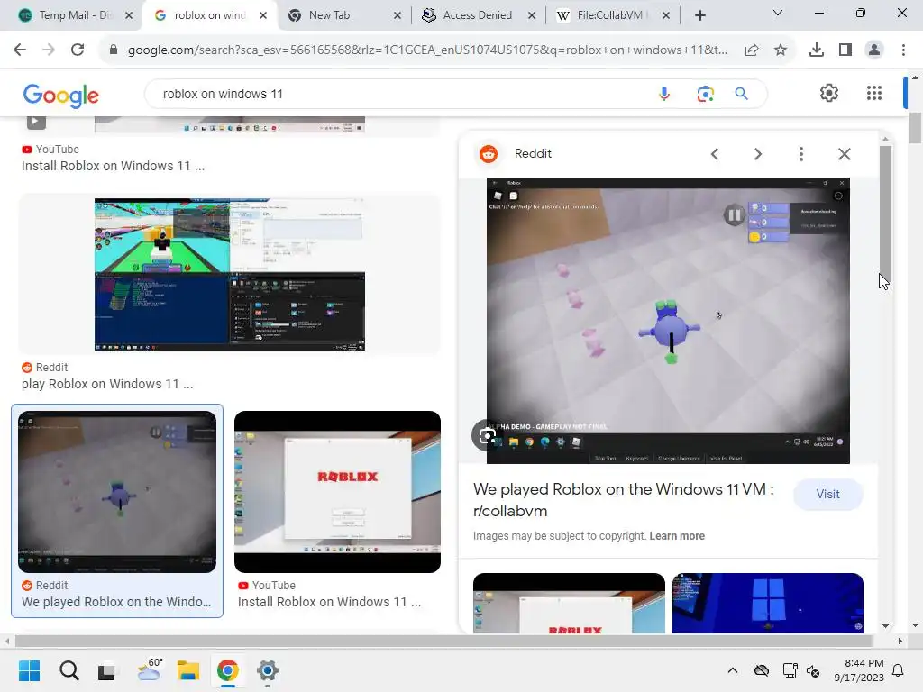Viewport: 923px width, 692px height.
Task: View site information lock icon
Action: coord(114,50)
